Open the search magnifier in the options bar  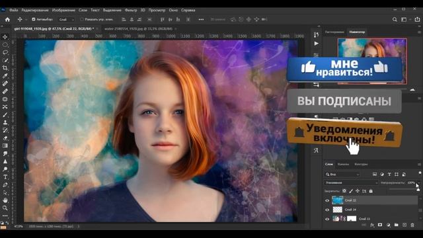tap(395, 19)
